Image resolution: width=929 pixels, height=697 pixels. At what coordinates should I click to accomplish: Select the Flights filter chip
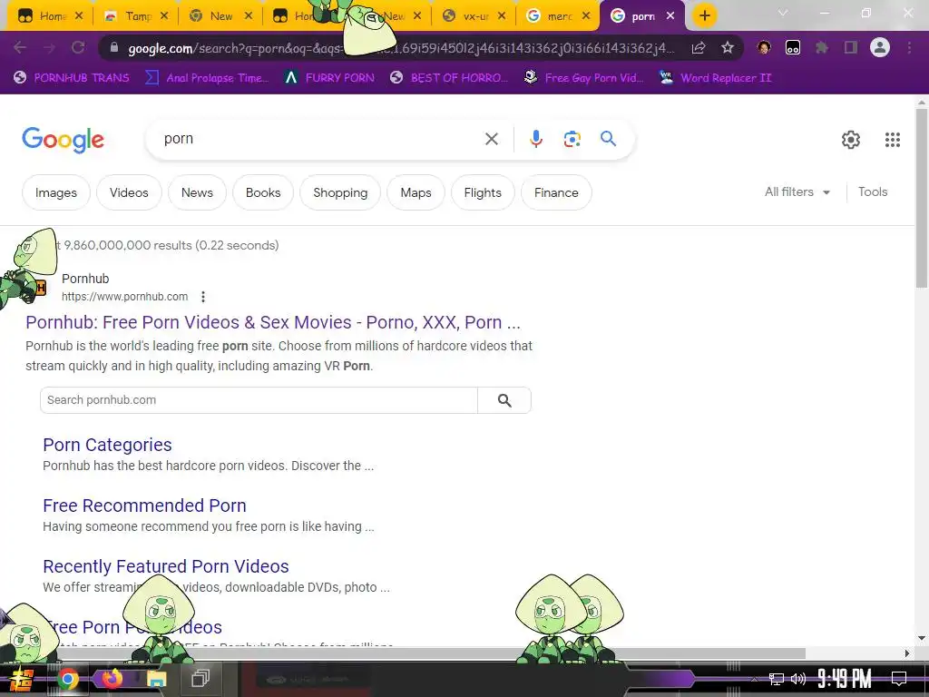point(483,192)
